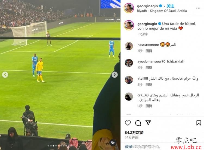Like the post with heart icon
204x150 pixels.
128,123
